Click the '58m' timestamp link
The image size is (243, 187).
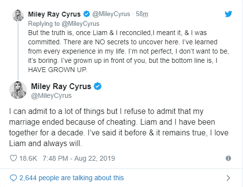click(142, 14)
